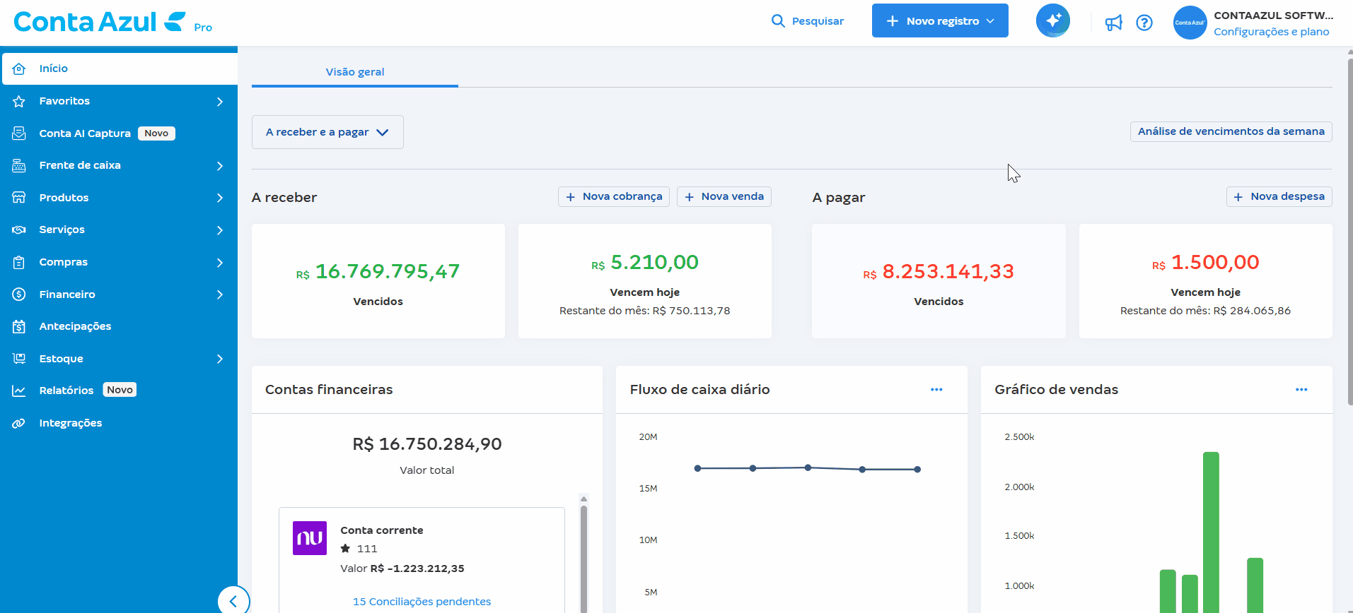Click the Nova cobrança button
Viewport: 1353px width, 613px height.
(x=614, y=196)
